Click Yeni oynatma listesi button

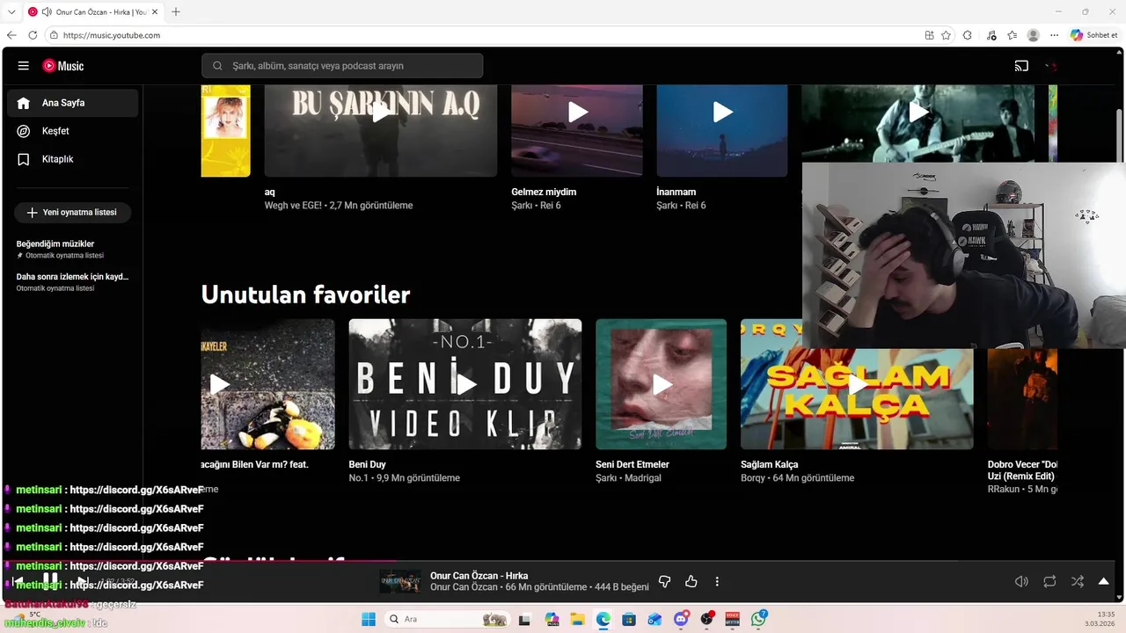click(x=72, y=213)
